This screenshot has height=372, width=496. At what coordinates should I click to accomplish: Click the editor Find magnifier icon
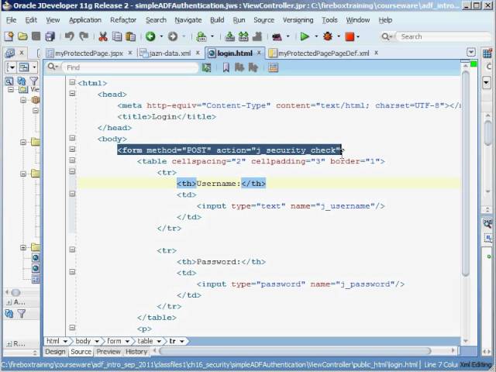pos(52,67)
